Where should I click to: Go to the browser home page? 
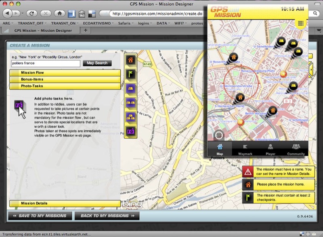[x=60, y=14]
